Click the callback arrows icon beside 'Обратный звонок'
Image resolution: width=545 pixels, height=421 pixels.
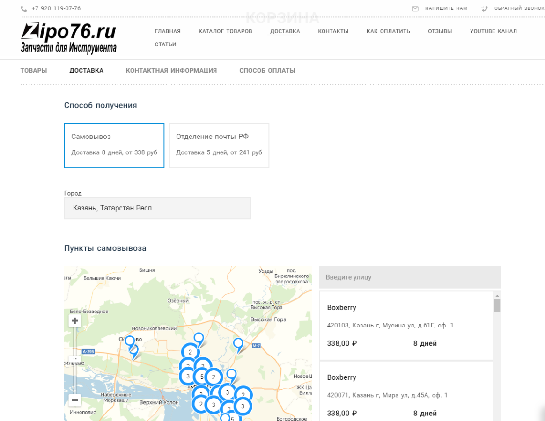pos(483,8)
